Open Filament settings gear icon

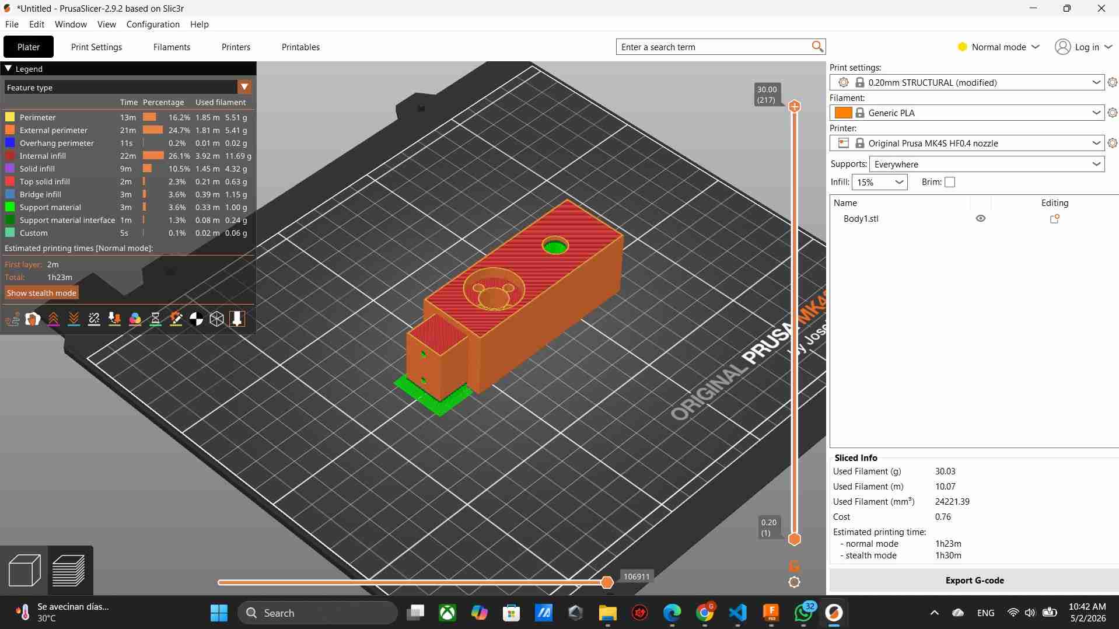(x=1112, y=113)
